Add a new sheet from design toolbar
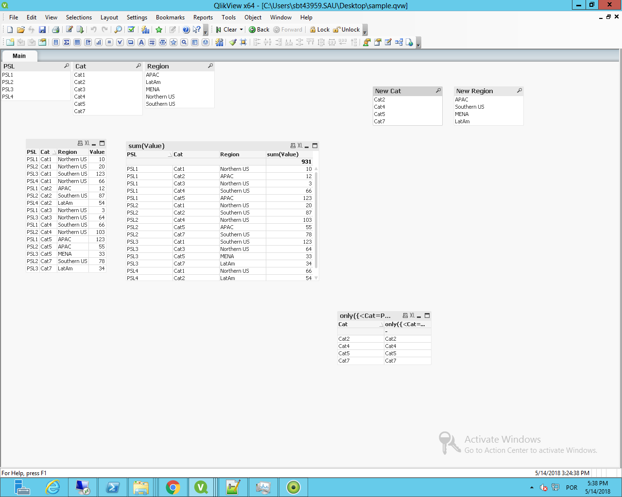This screenshot has height=497, width=622. point(10,42)
